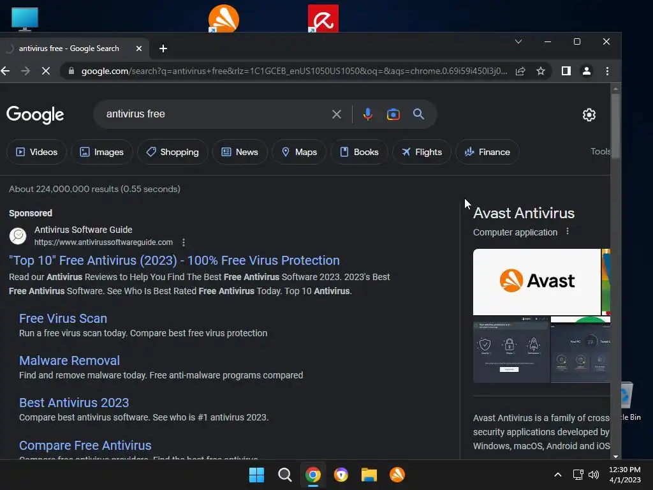This screenshot has width=653, height=490.
Task: Click the Antivirus Software Guide site favicon
Action: click(18, 236)
